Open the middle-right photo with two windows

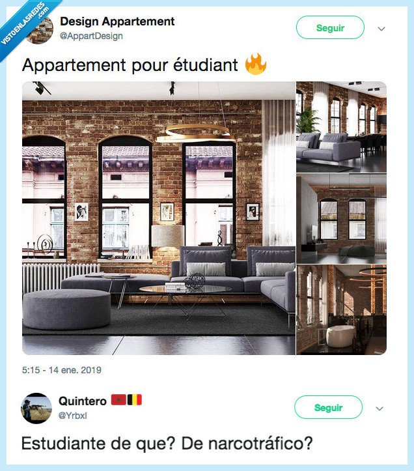click(x=341, y=218)
